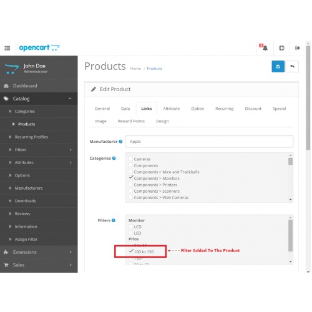Click the Categories help question icon
The width and height of the screenshot is (312, 312).
click(114, 158)
